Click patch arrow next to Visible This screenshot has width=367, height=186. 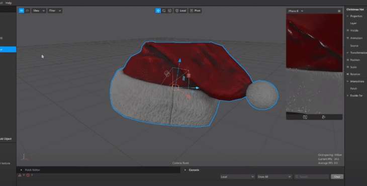click(347, 31)
